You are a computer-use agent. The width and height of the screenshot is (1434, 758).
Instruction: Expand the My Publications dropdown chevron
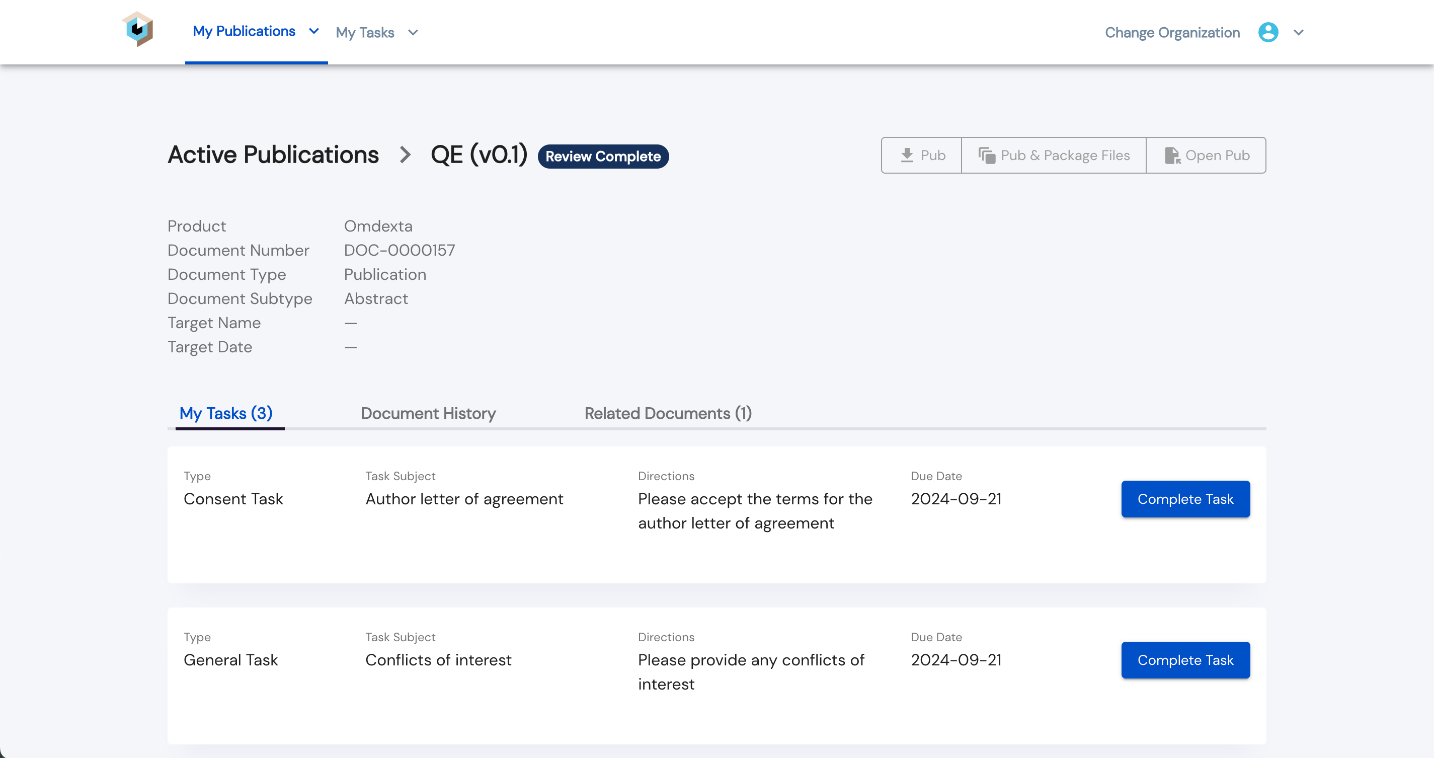[314, 31]
